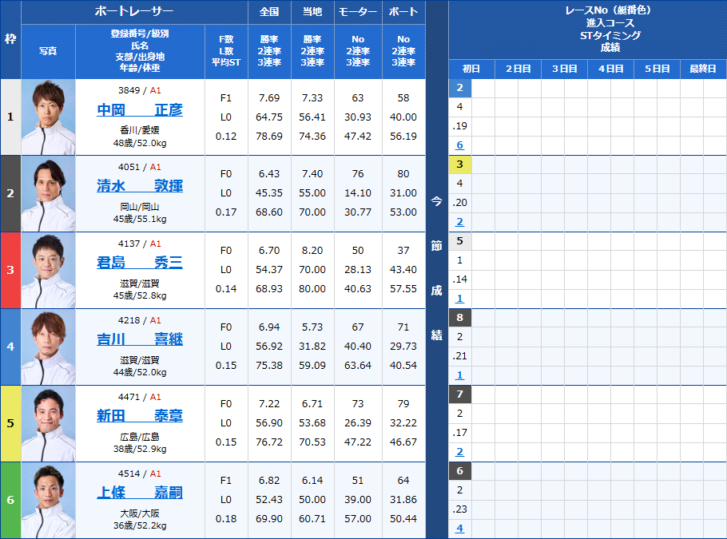Click the 全国 column header
Viewport: 727px width, 539px height.
[269, 12]
